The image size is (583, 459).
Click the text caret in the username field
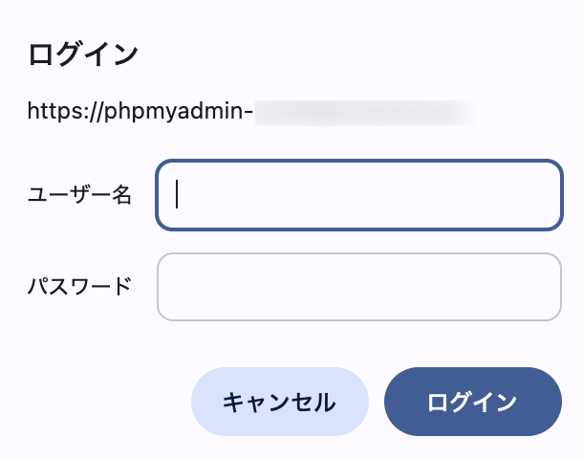179,195
